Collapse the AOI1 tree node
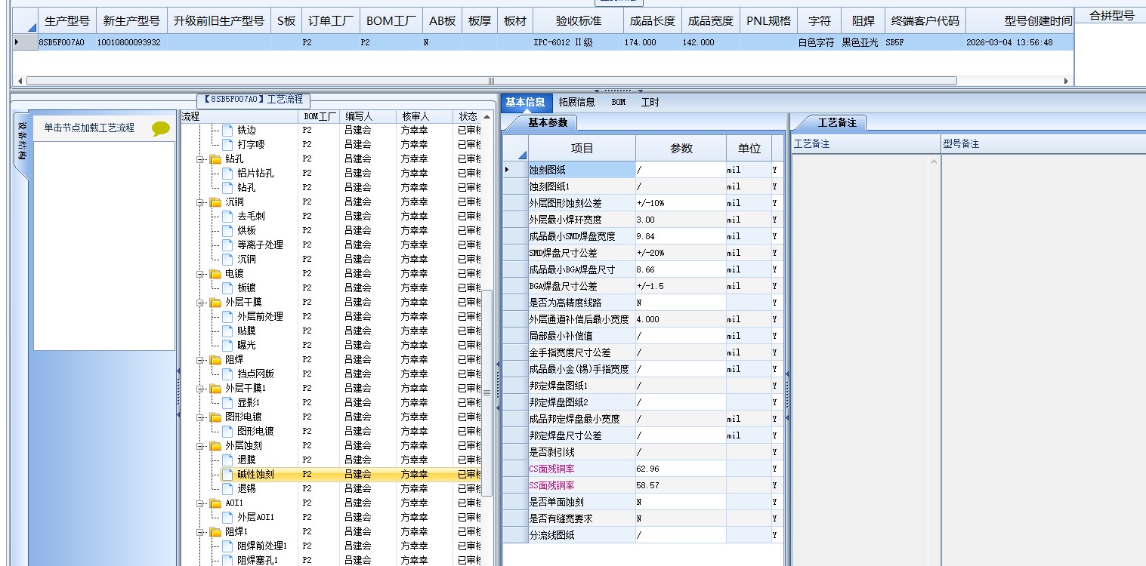This screenshot has width=1146, height=566. click(x=201, y=503)
